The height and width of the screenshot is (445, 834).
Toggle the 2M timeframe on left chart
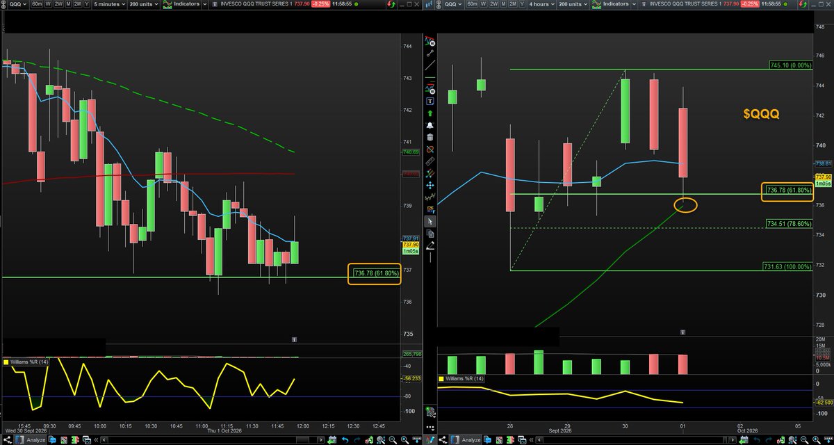pyautogui.click(x=78, y=4)
